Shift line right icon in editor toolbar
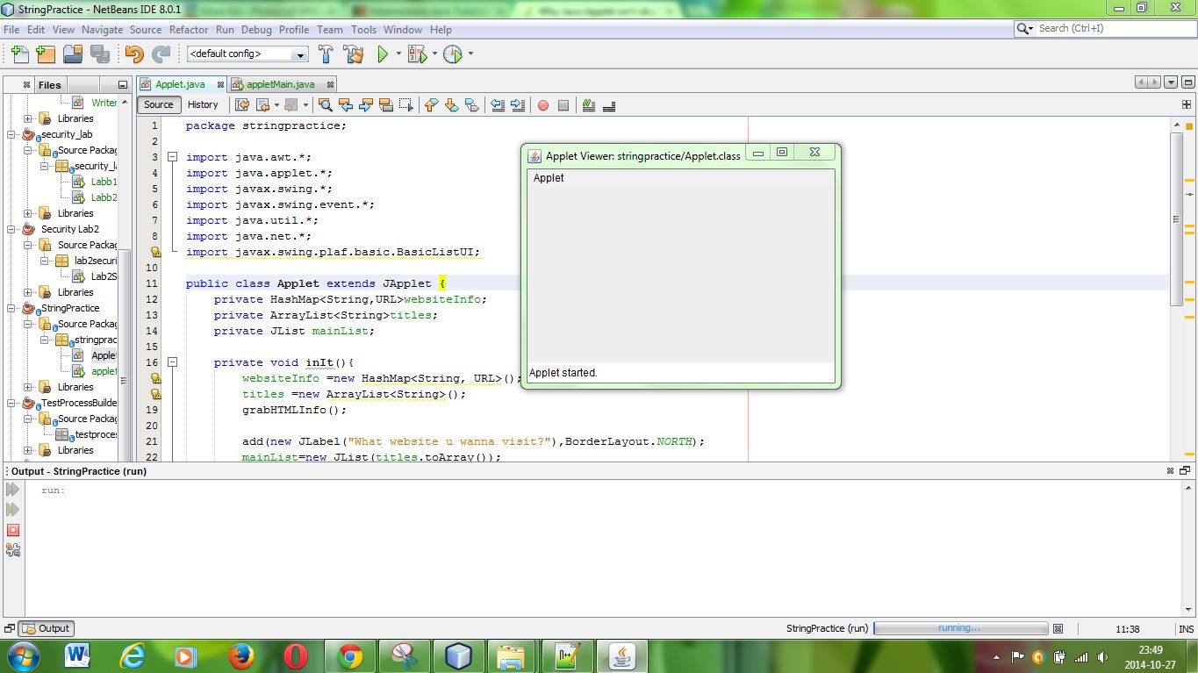The width and height of the screenshot is (1198, 673). pos(518,105)
